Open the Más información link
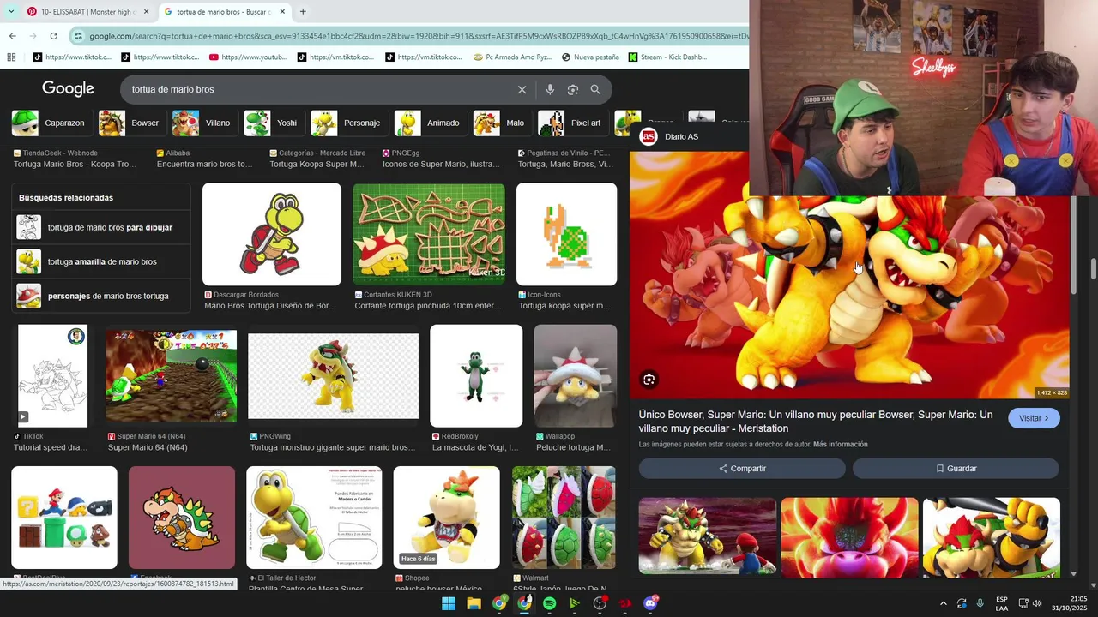1098x617 pixels. (841, 445)
